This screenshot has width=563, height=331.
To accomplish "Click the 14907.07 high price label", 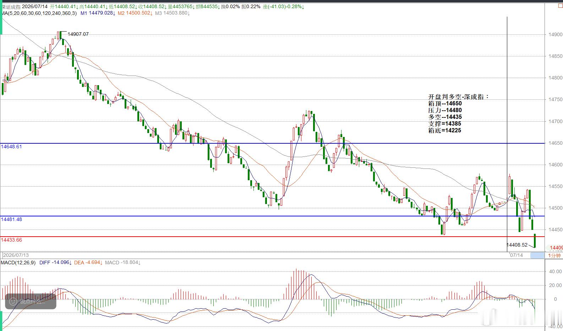I will pyautogui.click(x=78, y=34).
